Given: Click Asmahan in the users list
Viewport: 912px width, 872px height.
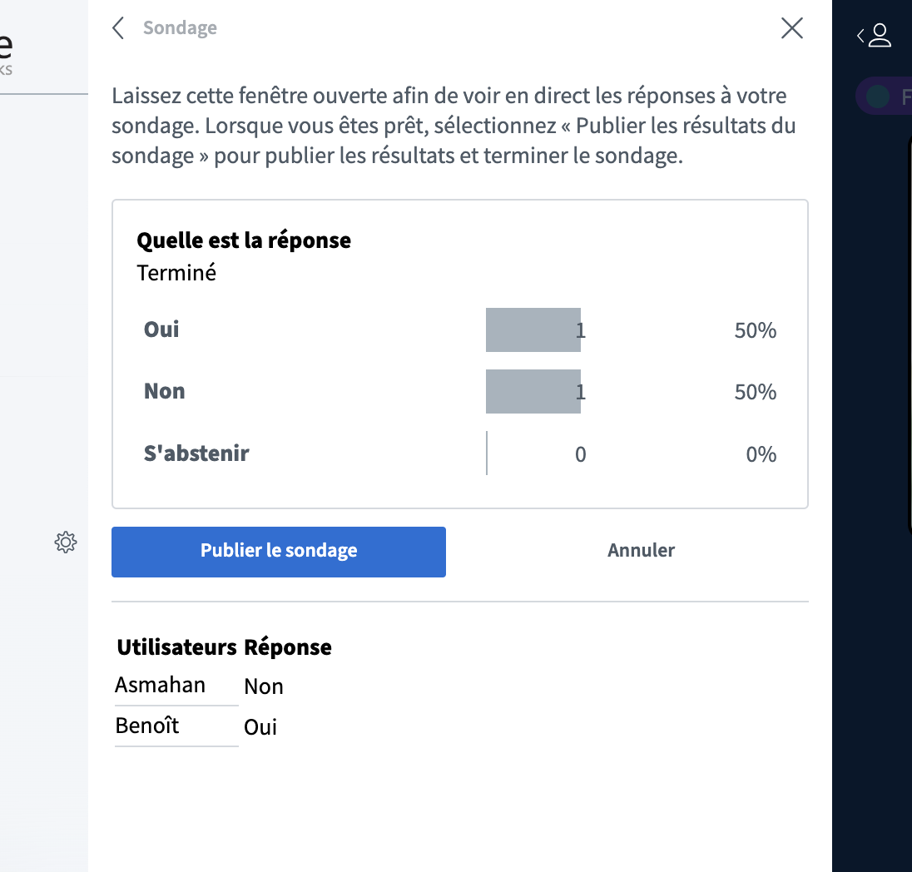Looking at the screenshot, I should (x=161, y=684).
